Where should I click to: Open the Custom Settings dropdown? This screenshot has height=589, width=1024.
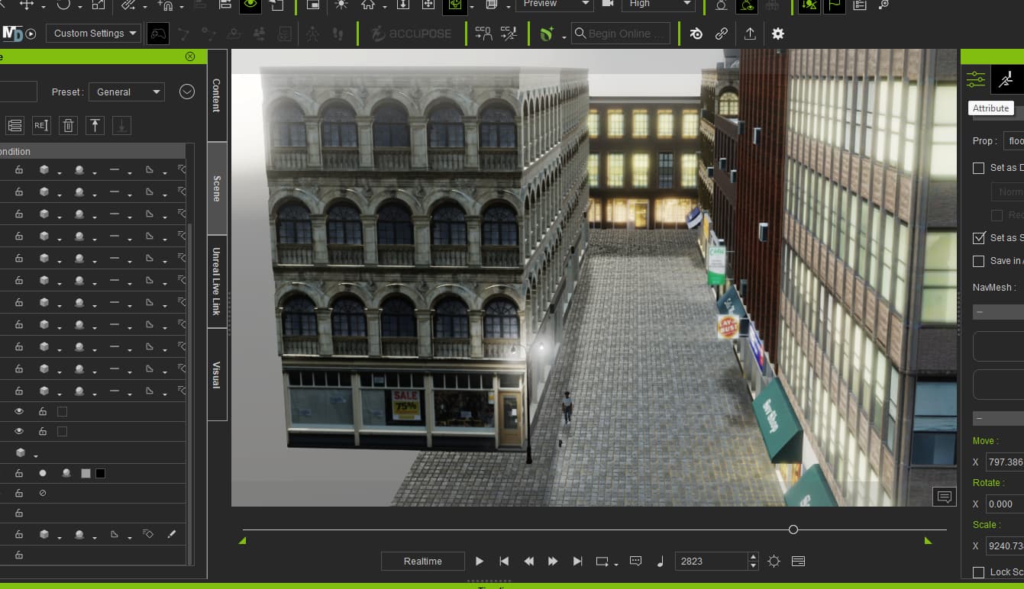(93, 34)
